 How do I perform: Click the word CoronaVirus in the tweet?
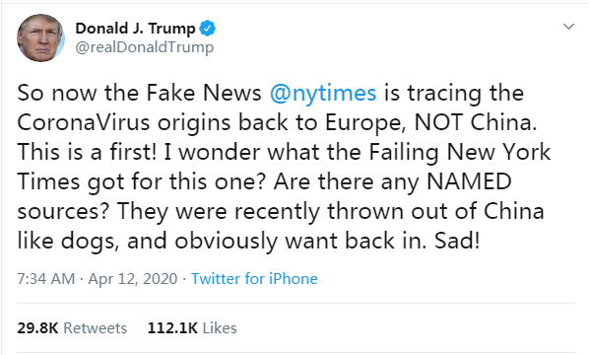click(84, 122)
